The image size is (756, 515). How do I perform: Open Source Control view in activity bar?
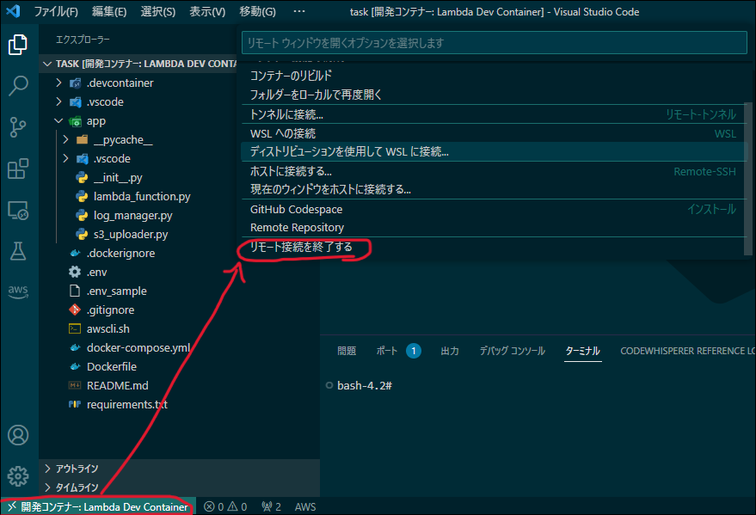point(18,127)
